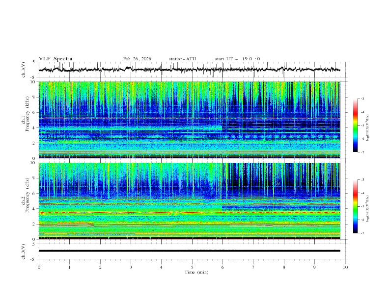Click the "-7" tick of the lower colorbar
The width and height of the screenshot is (389, 300).
tap(362, 233)
